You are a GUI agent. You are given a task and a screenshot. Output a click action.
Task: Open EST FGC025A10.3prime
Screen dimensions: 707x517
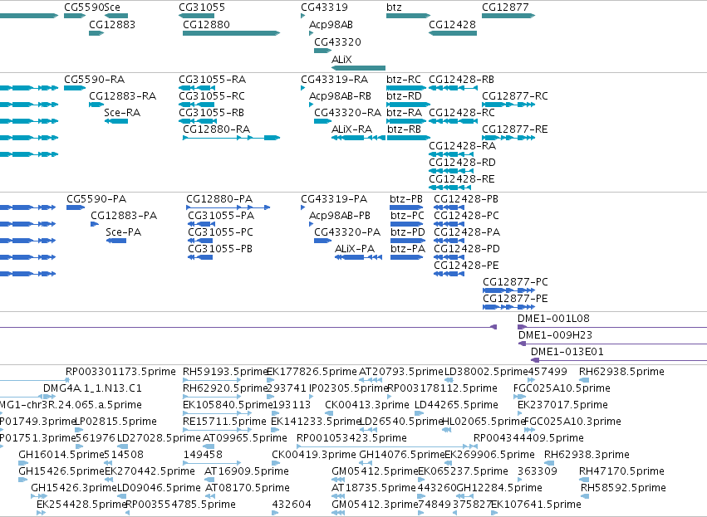[x=573, y=422]
